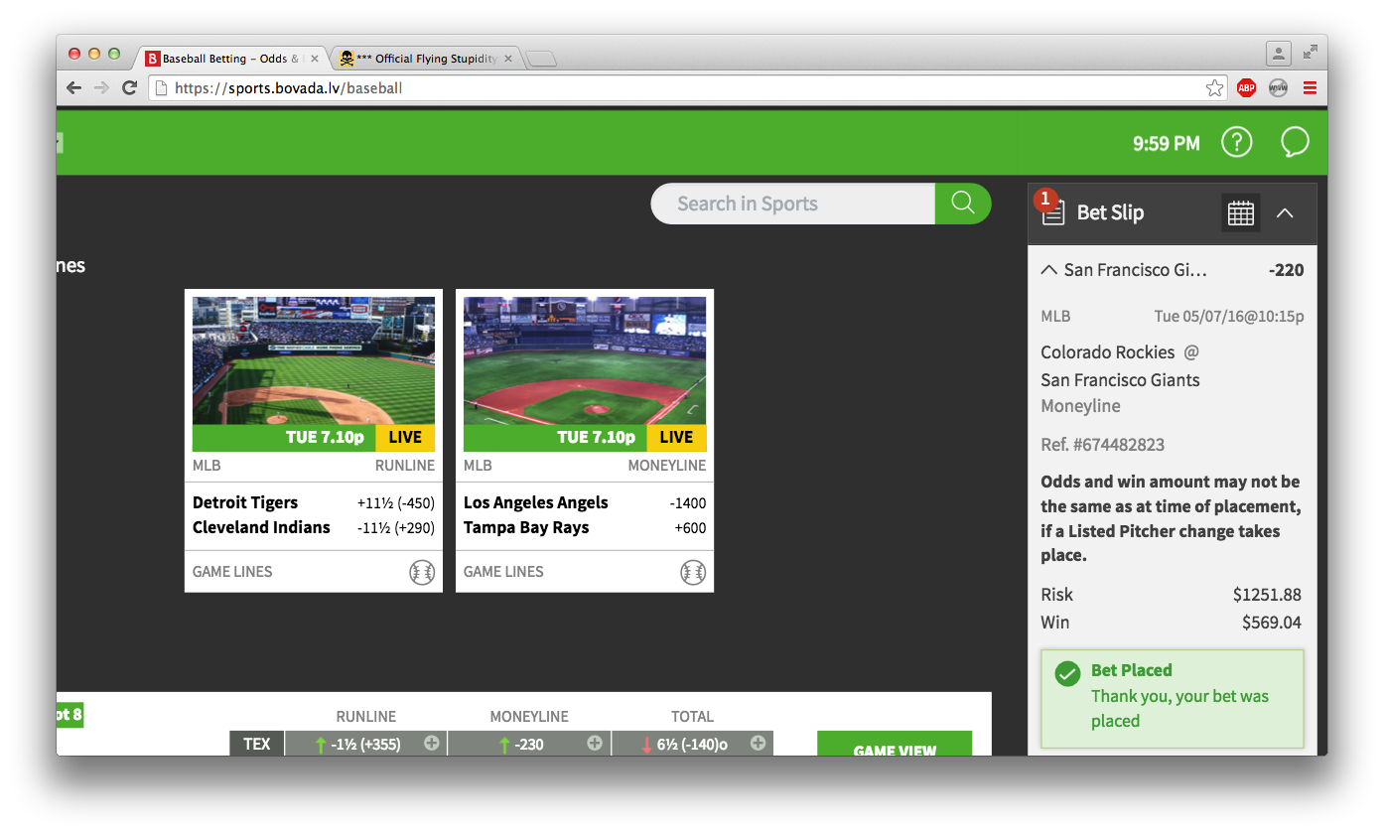
Task: Click the green search magnifier button
Action: 963,204
